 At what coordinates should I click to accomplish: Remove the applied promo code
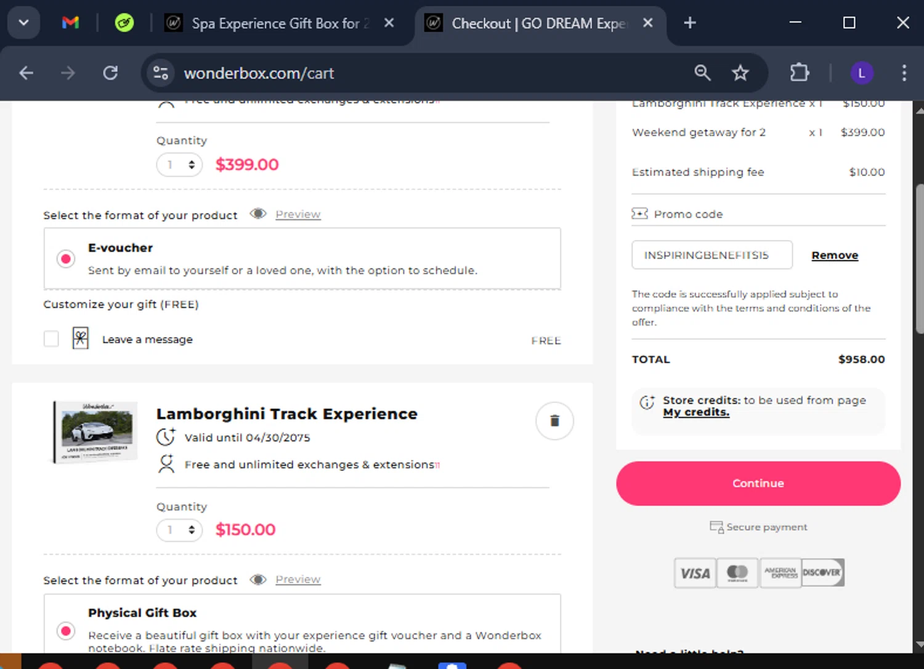[x=835, y=255]
